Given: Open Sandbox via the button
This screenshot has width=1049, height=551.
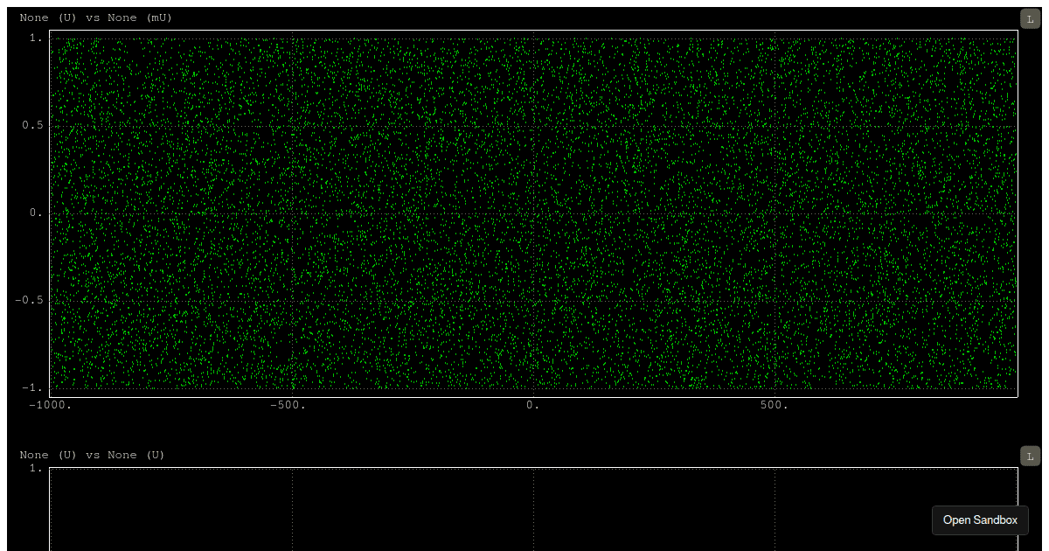Looking at the screenshot, I should coord(980,520).
